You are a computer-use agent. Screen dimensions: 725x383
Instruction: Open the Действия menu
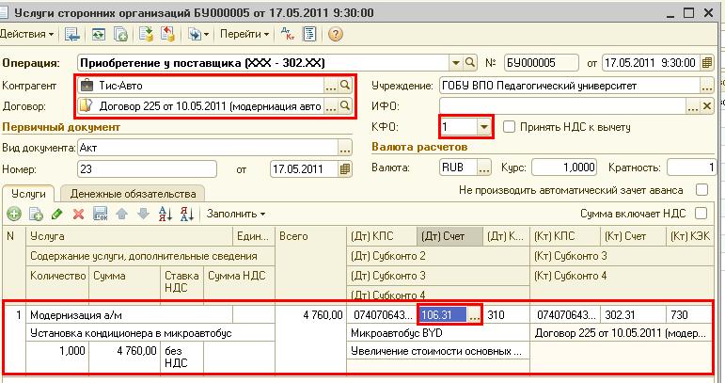tap(28, 34)
